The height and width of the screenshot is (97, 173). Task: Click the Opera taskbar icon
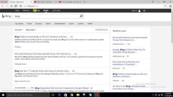pos(97,95)
